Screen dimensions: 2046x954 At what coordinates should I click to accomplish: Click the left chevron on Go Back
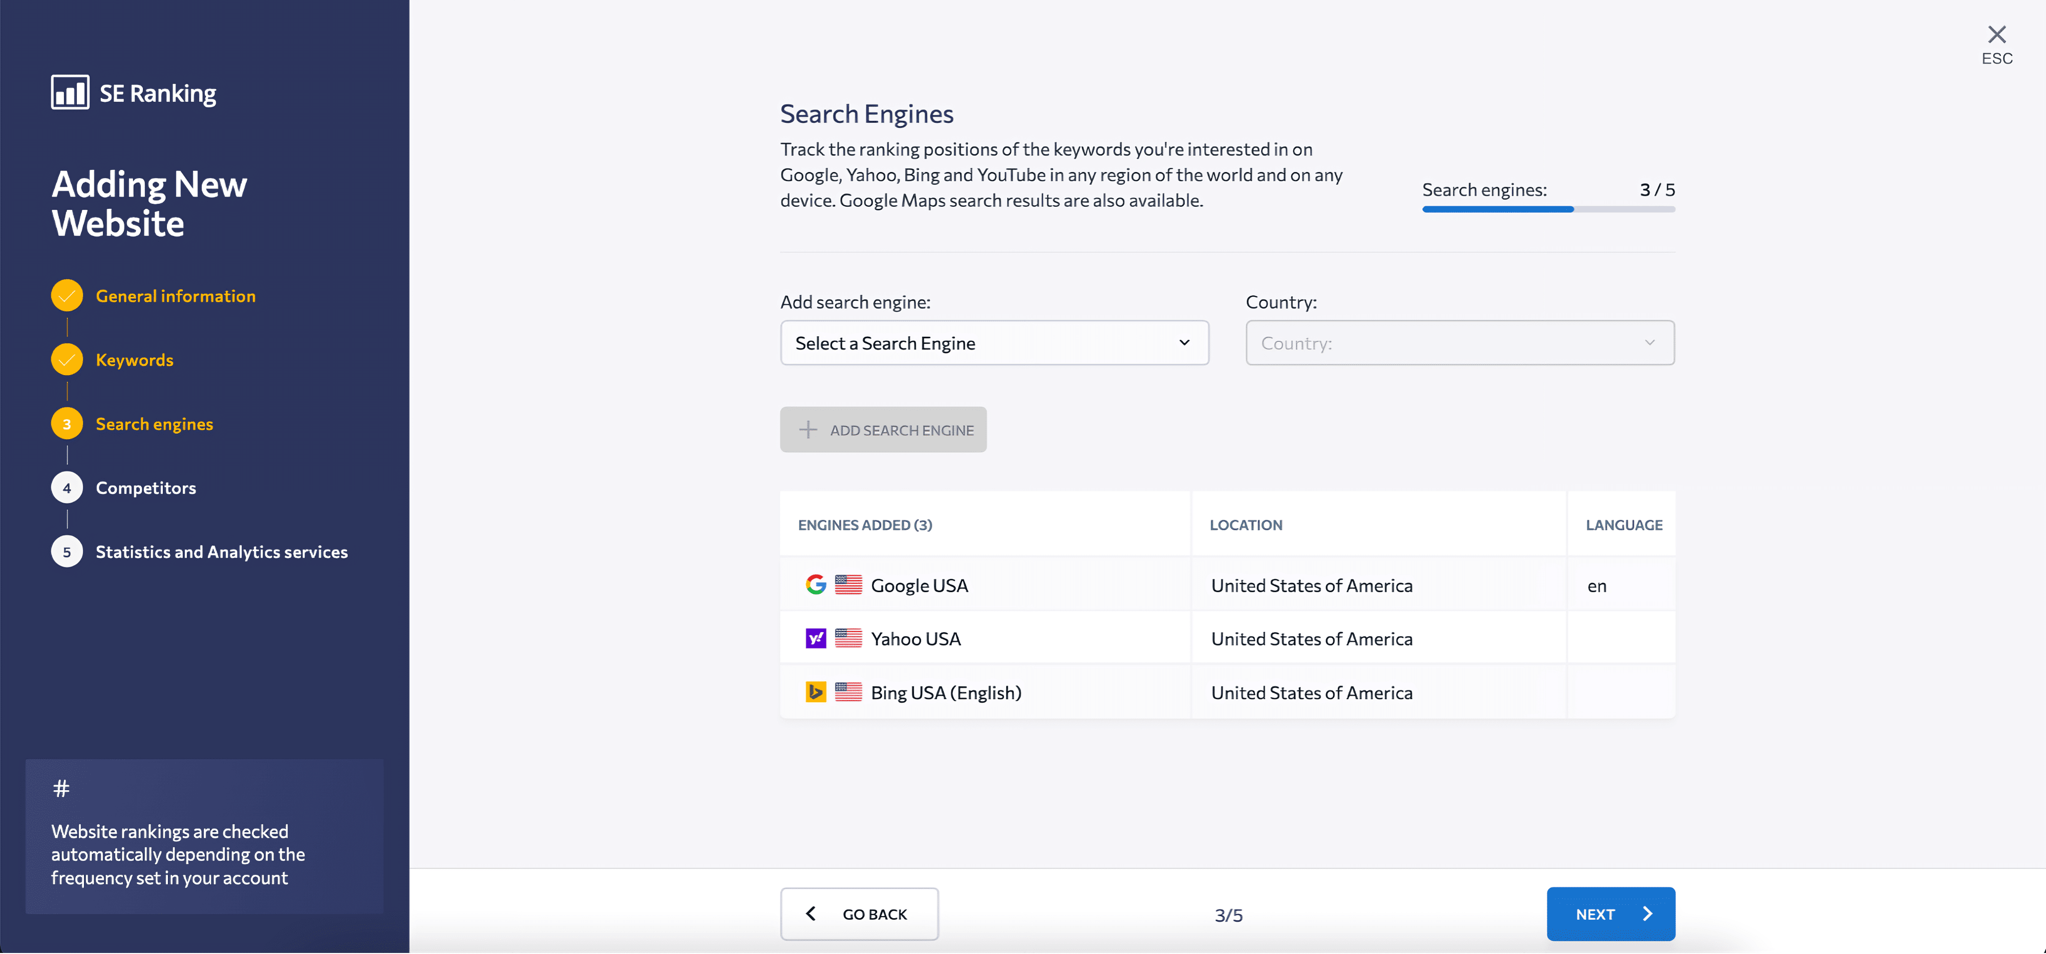coord(811,914)
